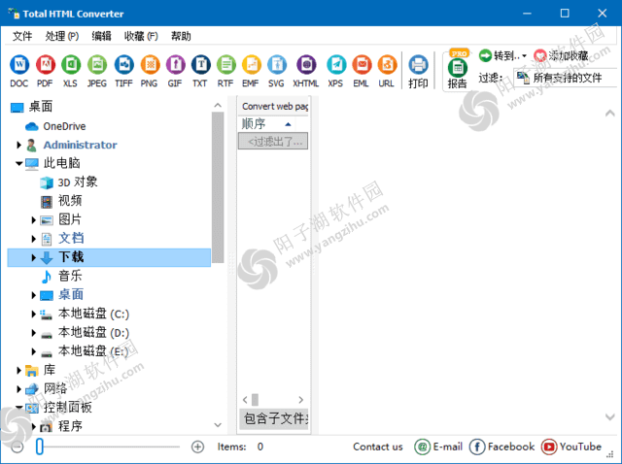Click the zoom slider handle

(x=39, y=447)
